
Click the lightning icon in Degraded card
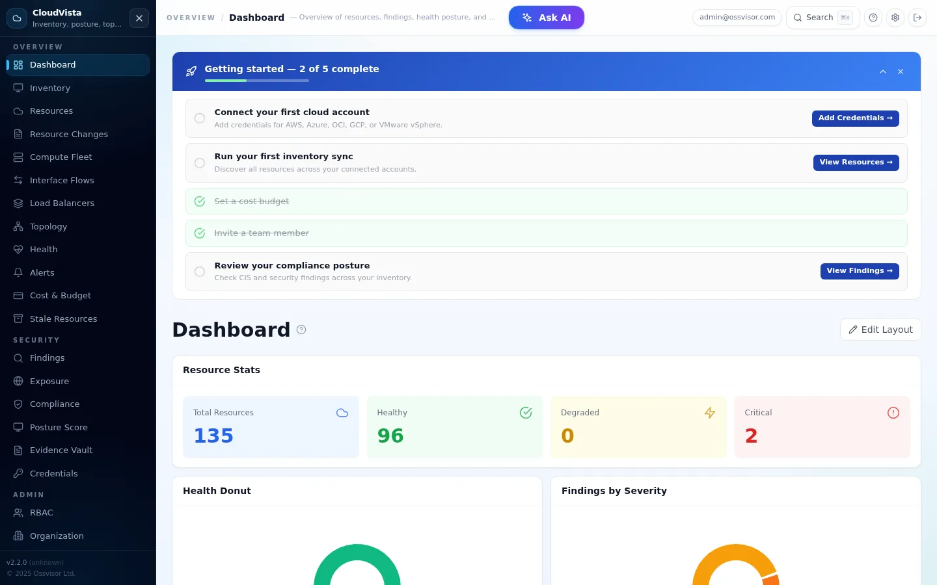(710, 413)
